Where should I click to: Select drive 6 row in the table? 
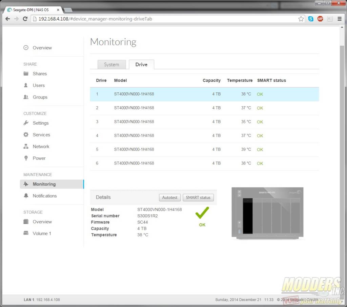[204, 163]
